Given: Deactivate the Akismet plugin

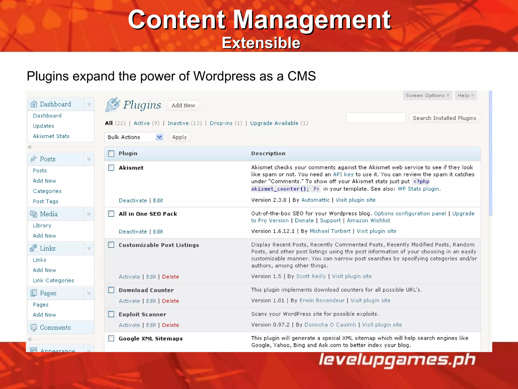Looking at the screenshot, I should point(133,200).
